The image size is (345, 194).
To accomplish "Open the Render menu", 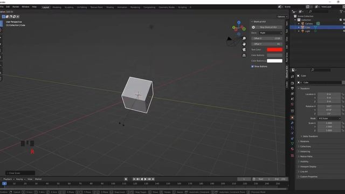I will [16, 7].
